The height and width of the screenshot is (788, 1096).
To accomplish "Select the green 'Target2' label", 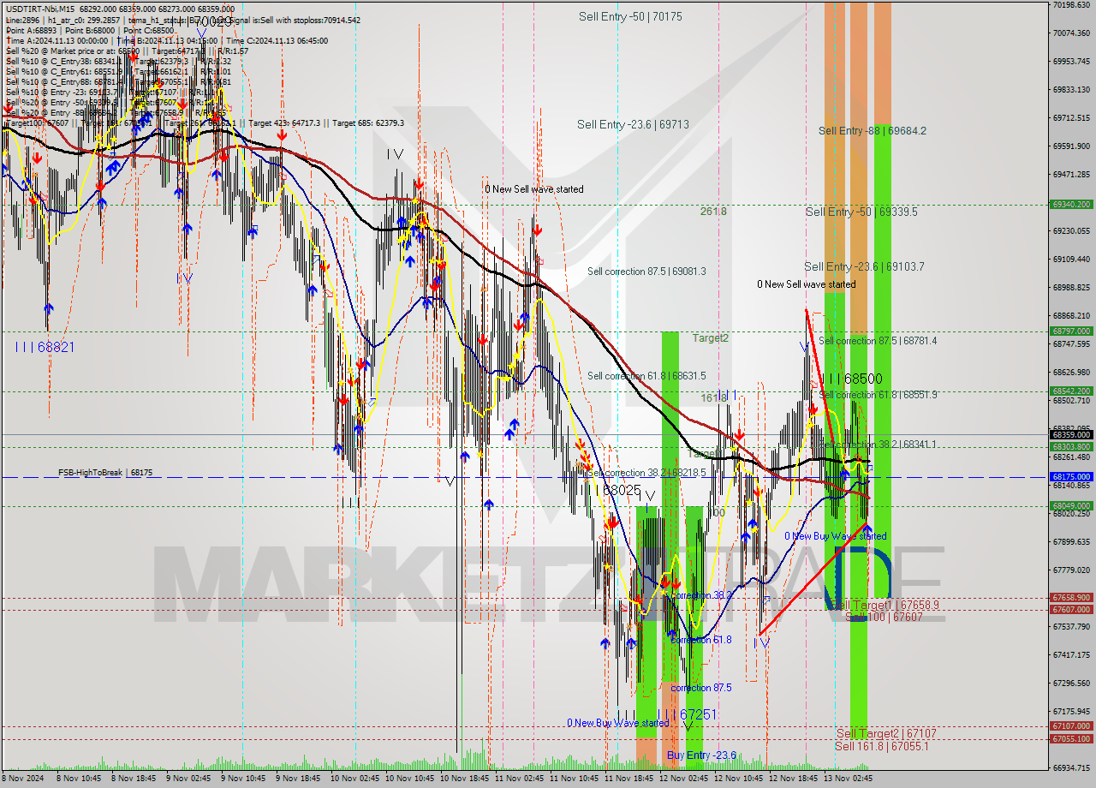I will pyautogui.click(x=711, y=338).
